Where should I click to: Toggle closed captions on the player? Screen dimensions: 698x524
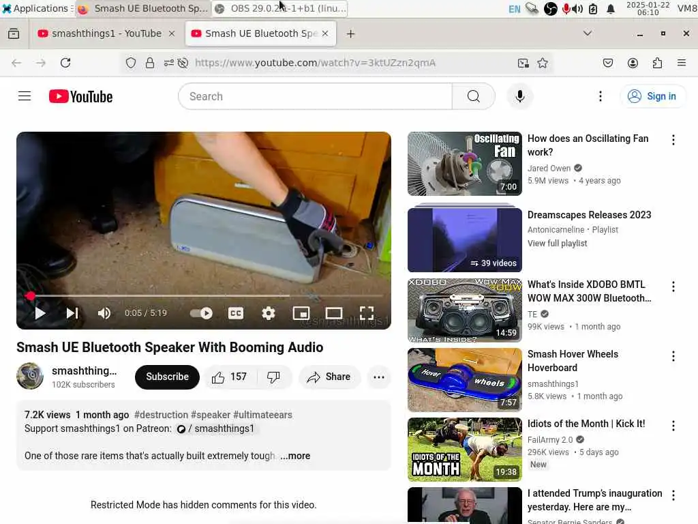(235, 313)
